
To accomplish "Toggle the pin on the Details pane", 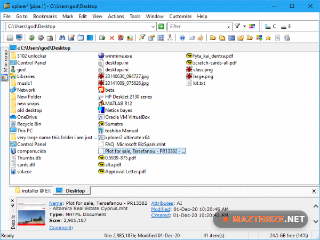I will click(x=12, y=205).
